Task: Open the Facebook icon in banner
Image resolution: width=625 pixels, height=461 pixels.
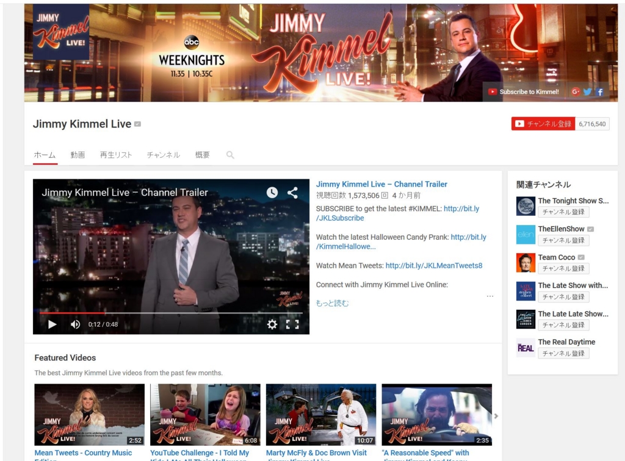Action: 600,91
